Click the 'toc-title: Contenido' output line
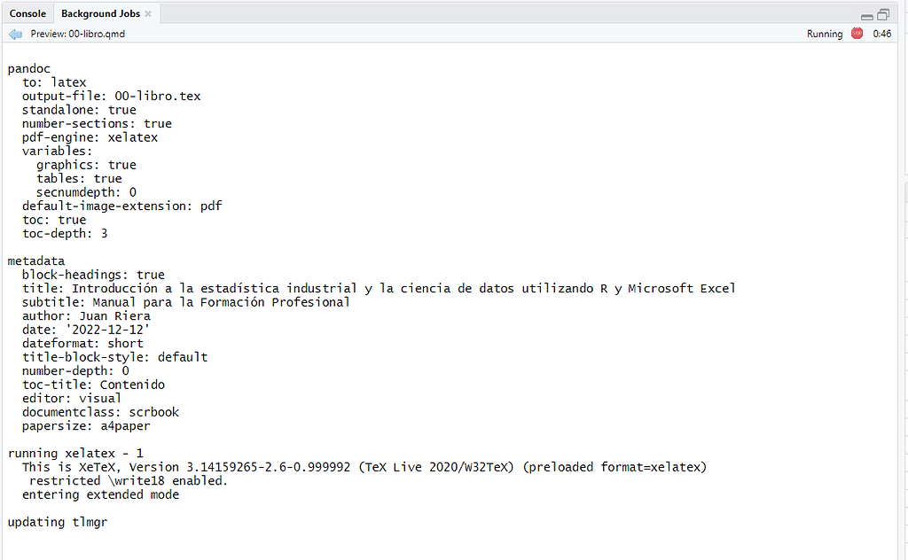 click(93, 385)
